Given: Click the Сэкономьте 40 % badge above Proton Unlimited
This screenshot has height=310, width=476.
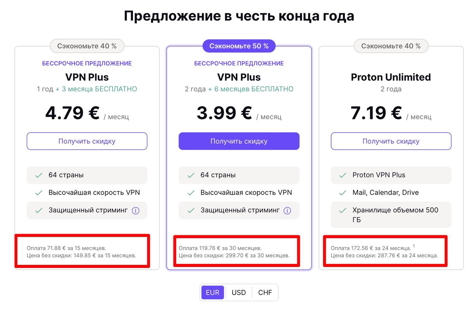Looking at the screenshot, I should point(391,46).
